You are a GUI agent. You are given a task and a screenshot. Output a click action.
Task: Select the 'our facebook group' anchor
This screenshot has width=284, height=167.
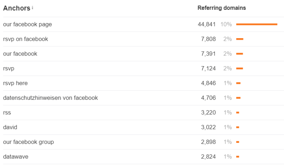(x=28, y=142)
